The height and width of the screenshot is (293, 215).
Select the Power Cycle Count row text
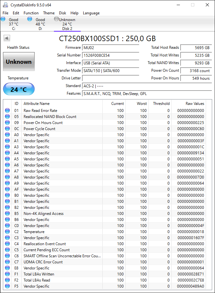click(40, 128)
